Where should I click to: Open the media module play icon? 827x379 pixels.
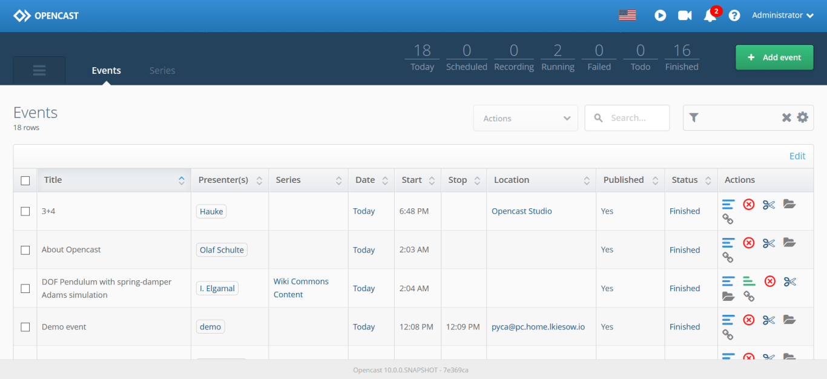[x=660, y=16]
